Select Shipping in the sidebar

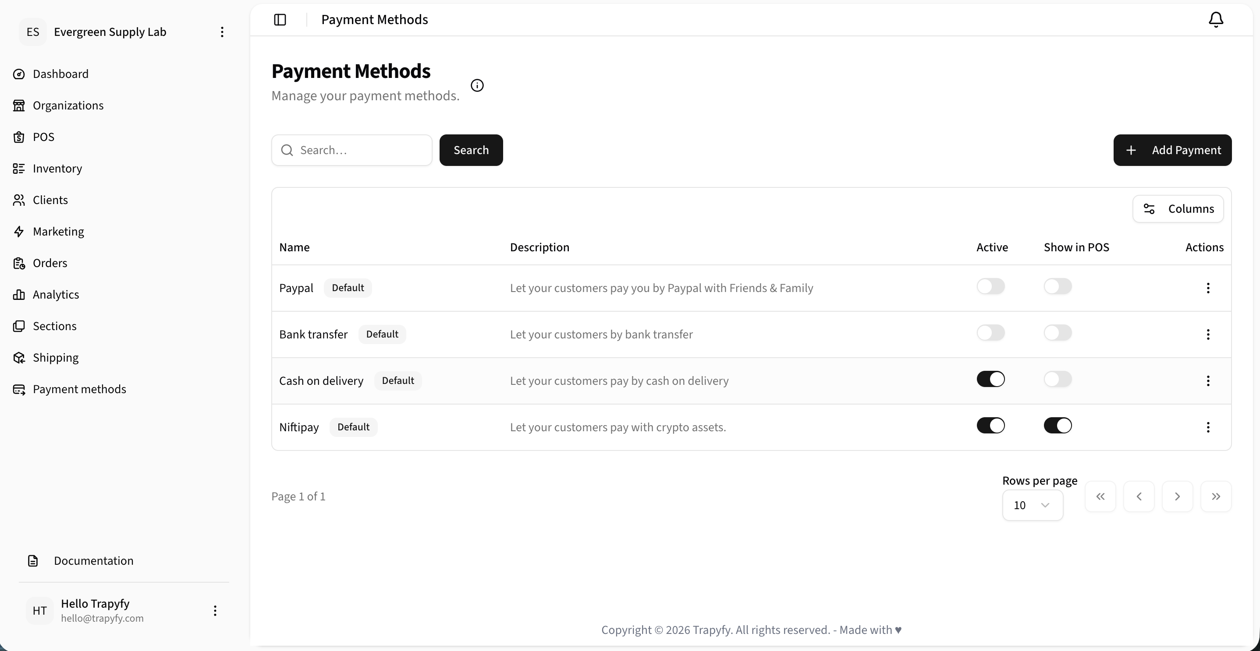point(55,358)
